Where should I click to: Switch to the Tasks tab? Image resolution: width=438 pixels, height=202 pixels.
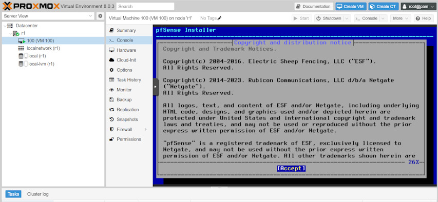pyautogui.click(x=13, y=194)
